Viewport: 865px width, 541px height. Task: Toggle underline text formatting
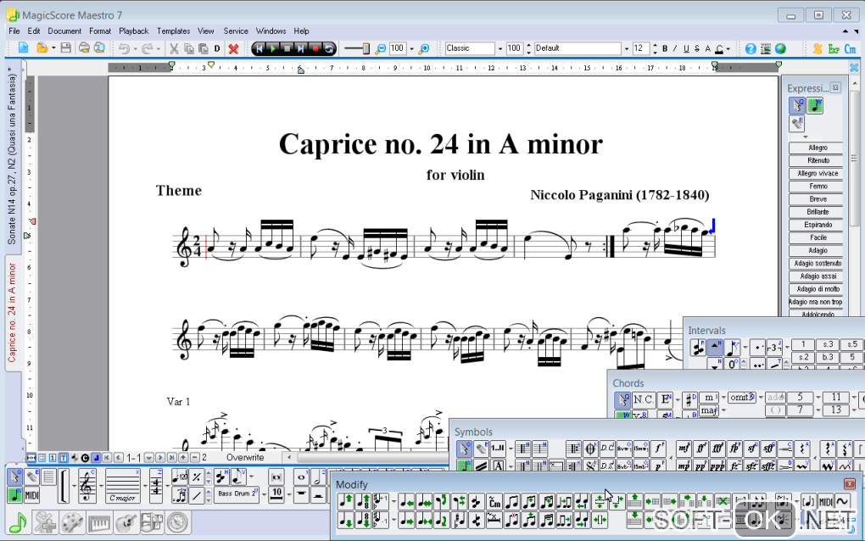coord(686,48)
